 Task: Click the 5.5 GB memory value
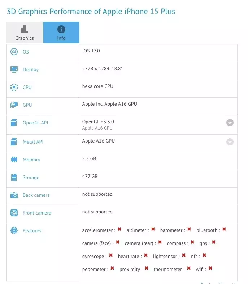(x=89, y=159)
